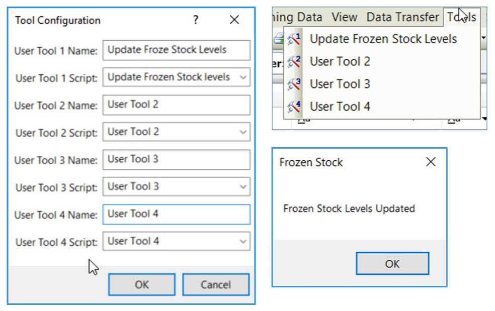
Task: Open the User Tool 4 Script dropdown
Action: 243,242
